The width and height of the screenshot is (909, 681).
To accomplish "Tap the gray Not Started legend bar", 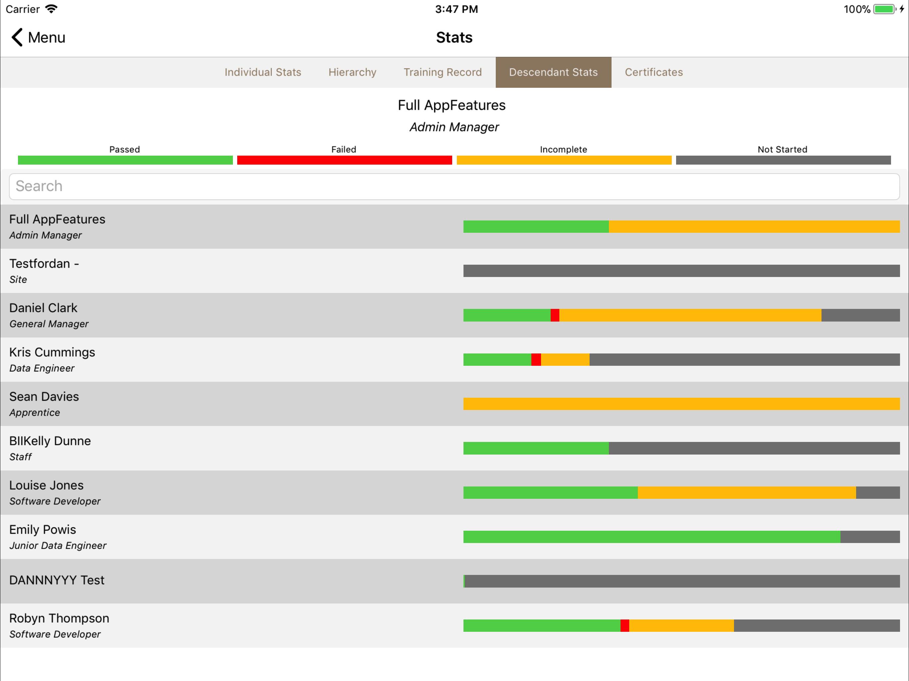I will pos(783,160).
